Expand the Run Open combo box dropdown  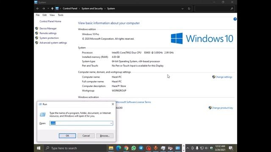coord(111,123)
